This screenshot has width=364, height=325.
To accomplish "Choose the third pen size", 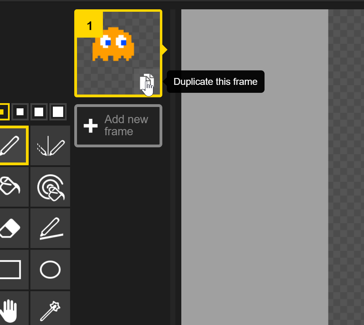I will [x=39, y=112].
